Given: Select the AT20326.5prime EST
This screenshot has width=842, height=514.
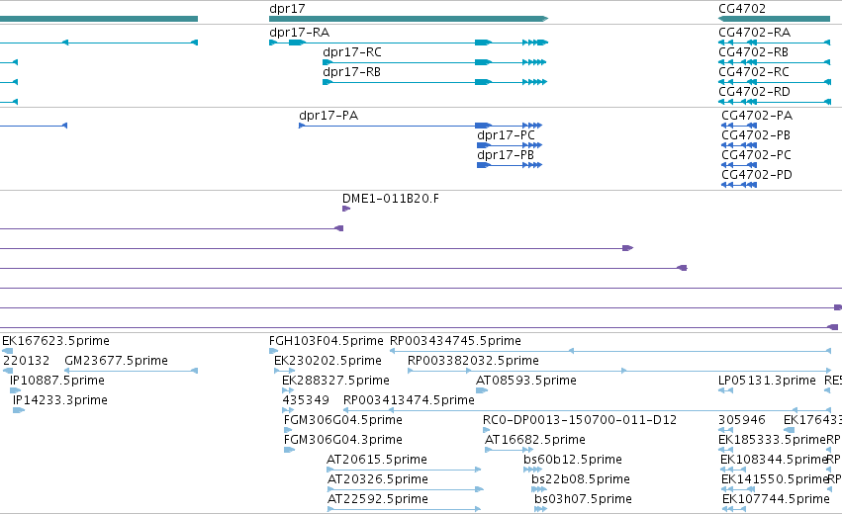Looking at the screenshot, I should tap(406, 490).
